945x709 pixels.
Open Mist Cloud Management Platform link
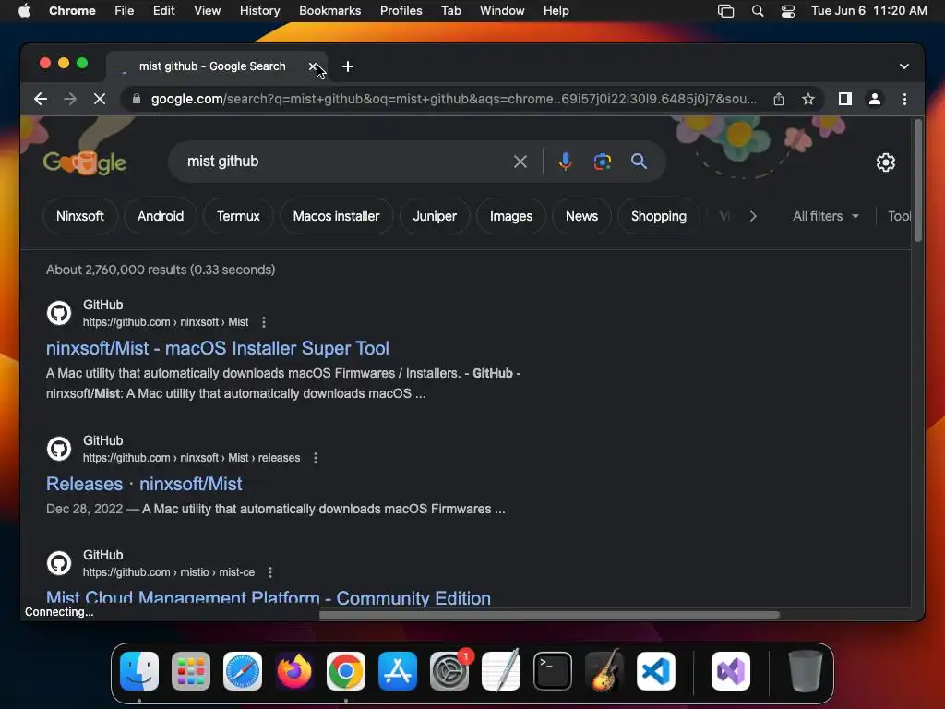pyautogui.click(x=269, y=597)
